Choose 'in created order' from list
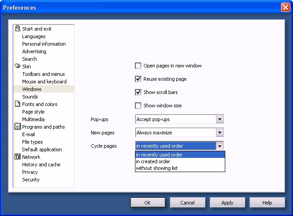This screenshot has height=216, width=293. point(153,161)
